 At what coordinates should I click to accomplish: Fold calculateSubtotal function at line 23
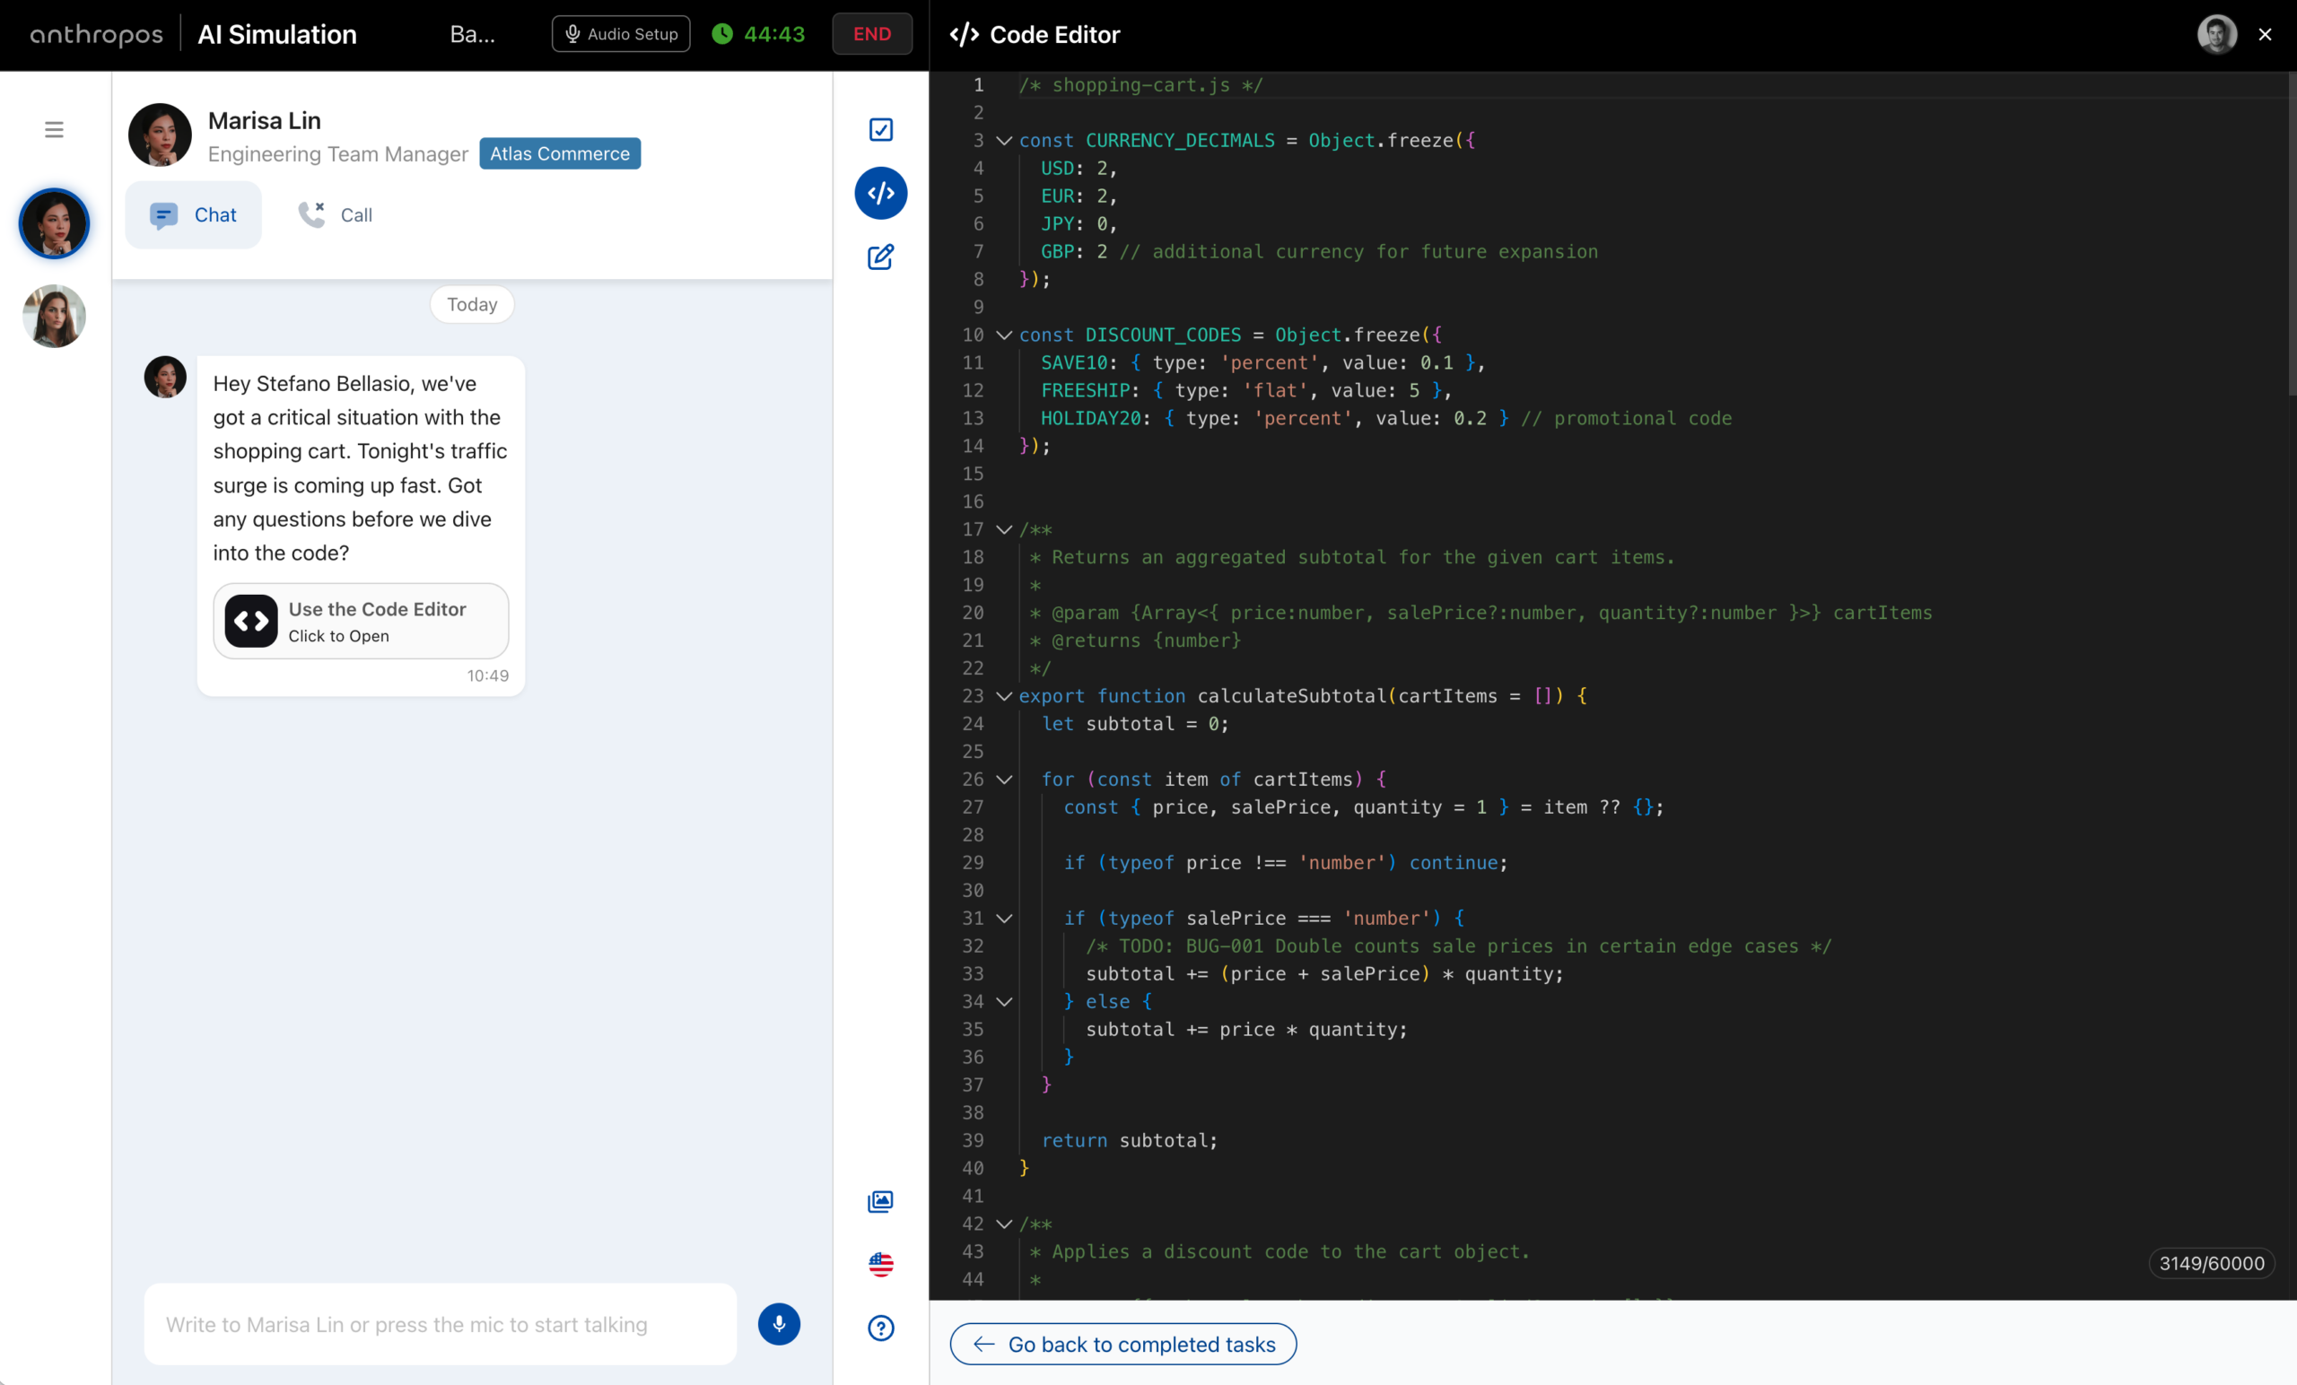pos(1004,696)
